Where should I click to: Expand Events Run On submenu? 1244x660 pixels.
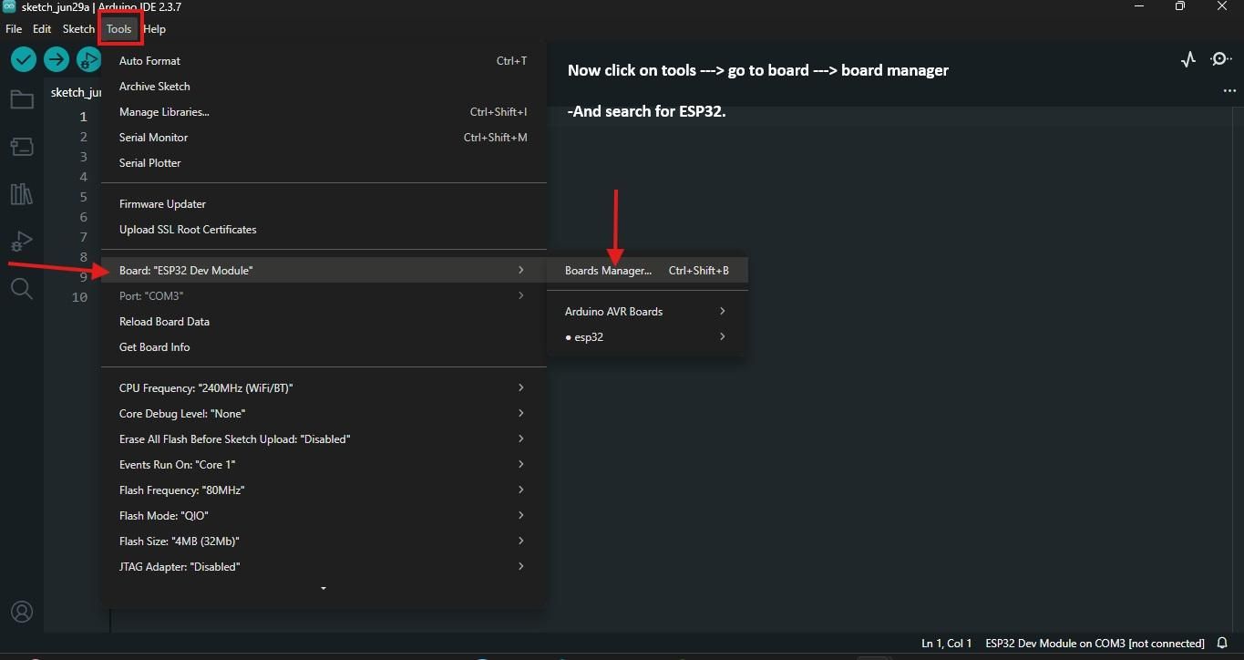click(x=324, y=465)
